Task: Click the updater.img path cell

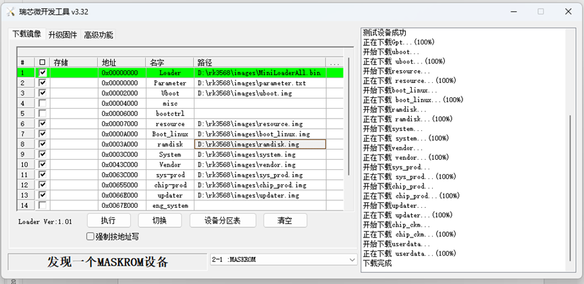Action: 260,195
